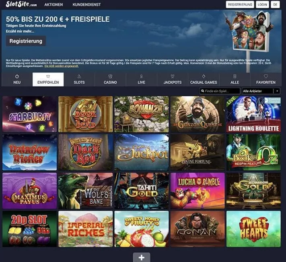
Task: Follow the Erzähl mir mehr link
Action: (x=20, y=31)
